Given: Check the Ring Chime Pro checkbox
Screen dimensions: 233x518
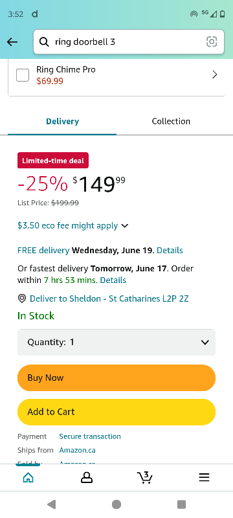Looking at the screenshot, I should click(23, 75).
